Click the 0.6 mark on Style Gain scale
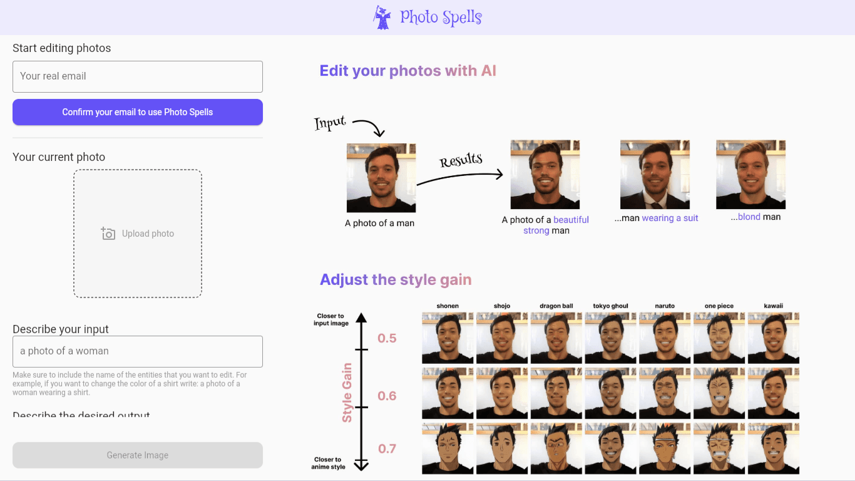This screenshot has height=481, width=855. click(x=387, y=396)
